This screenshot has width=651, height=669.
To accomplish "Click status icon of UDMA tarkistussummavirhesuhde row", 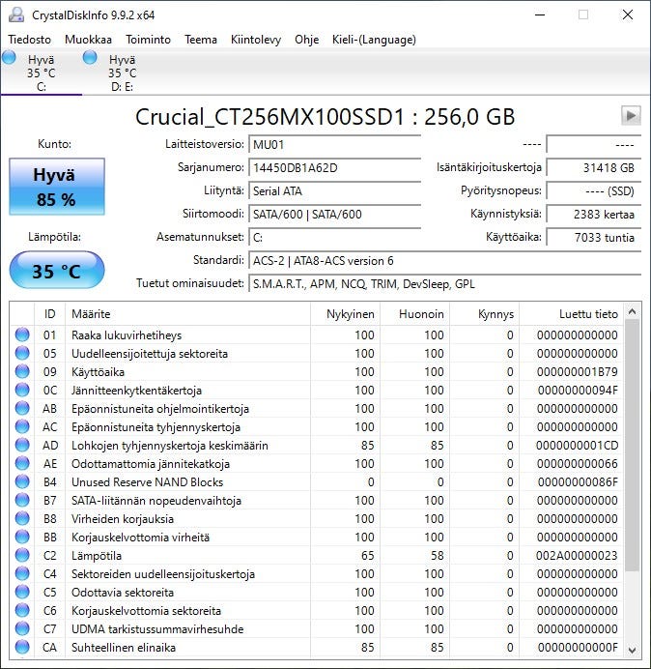I will [22, 628].
